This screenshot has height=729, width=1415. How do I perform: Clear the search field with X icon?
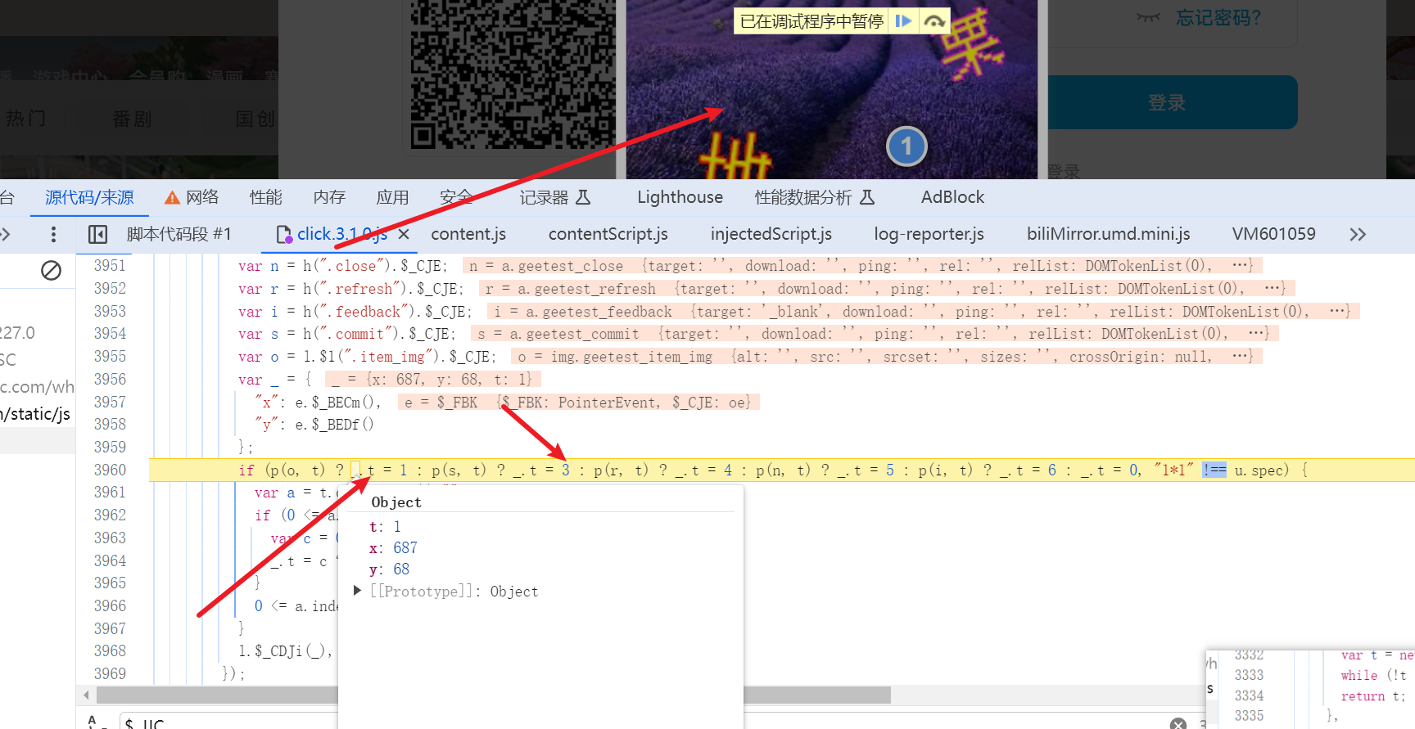pyautogui.click(x=1178, y=723)
